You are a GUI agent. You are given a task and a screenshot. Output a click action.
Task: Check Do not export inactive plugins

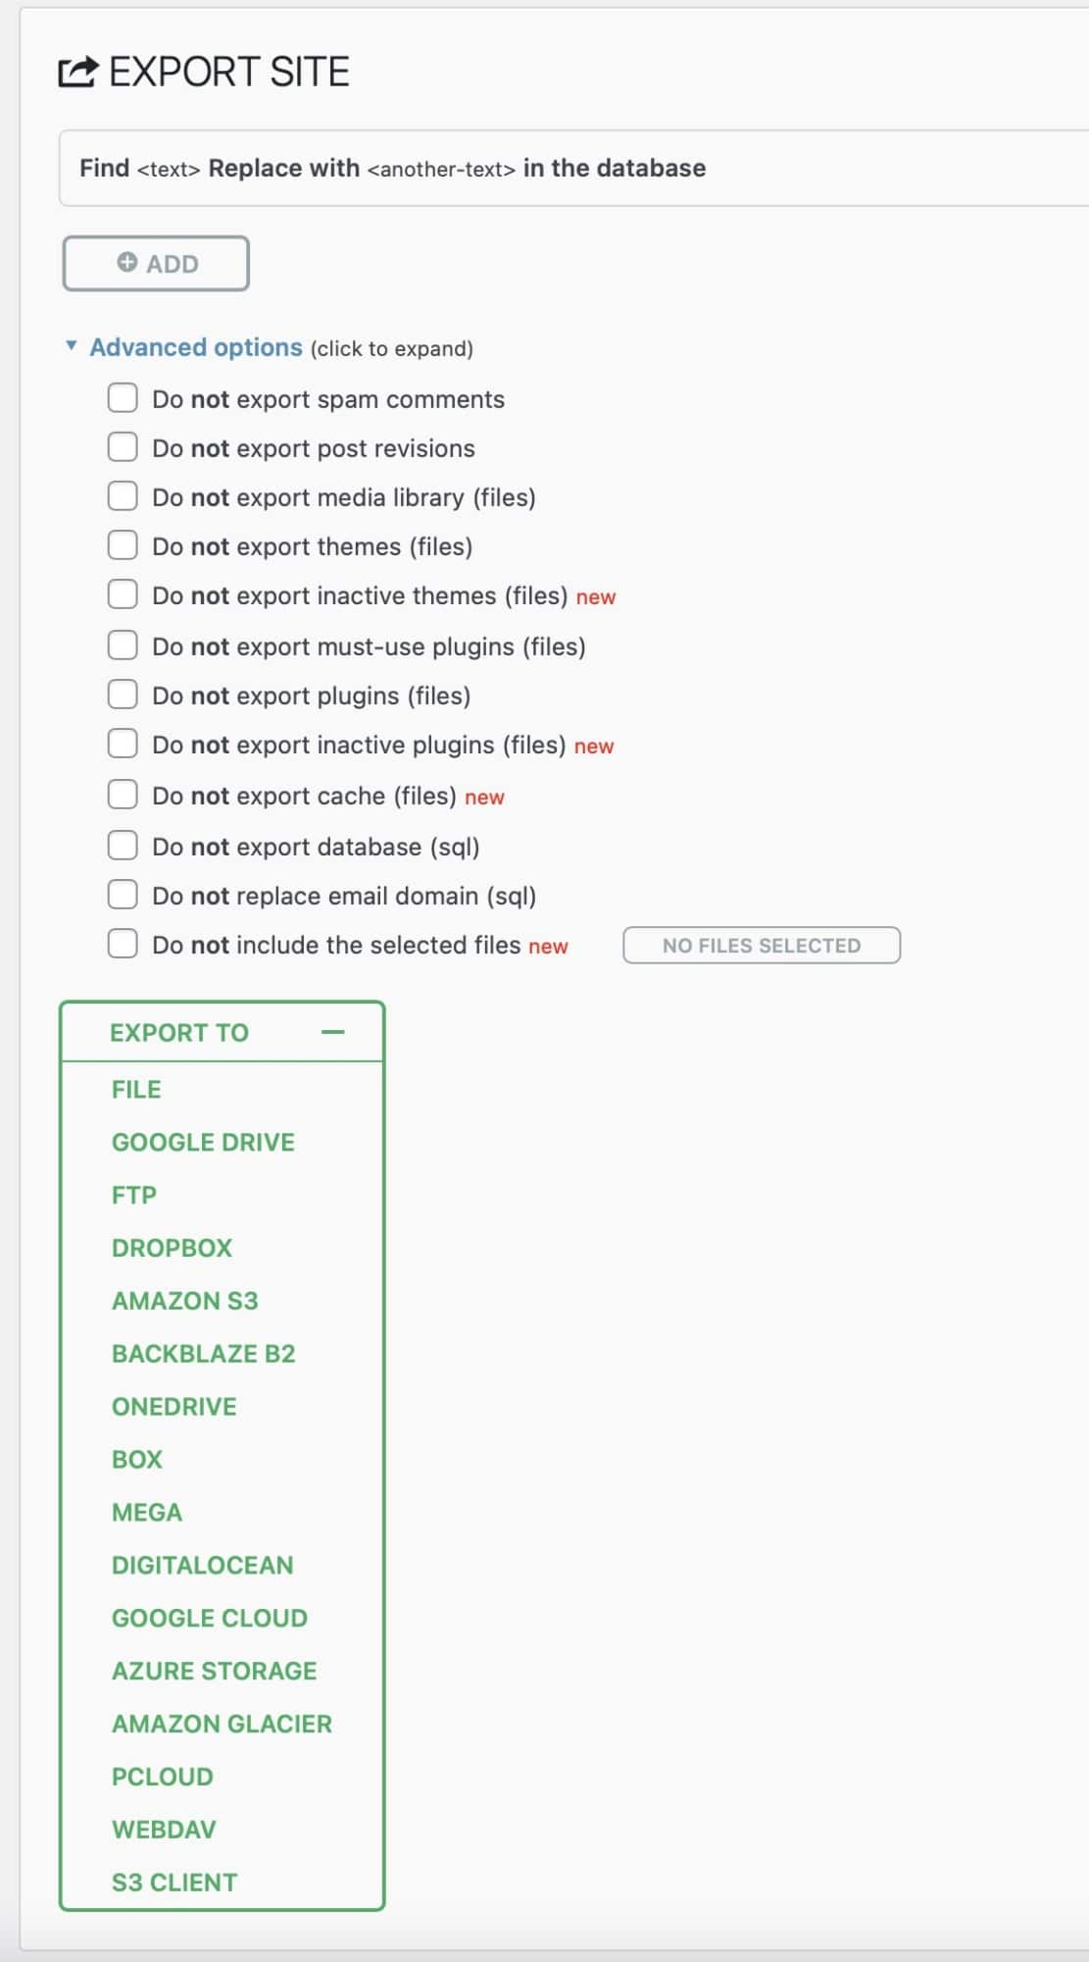123,744
